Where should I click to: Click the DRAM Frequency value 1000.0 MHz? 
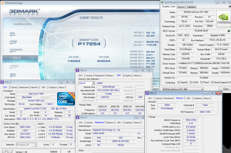(x=191, y=120)
